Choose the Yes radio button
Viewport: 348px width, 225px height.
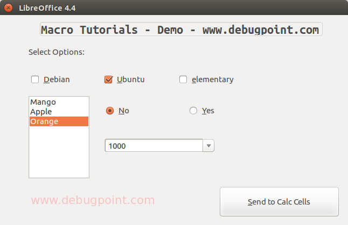pyautogui.click(x=193, y=111)
